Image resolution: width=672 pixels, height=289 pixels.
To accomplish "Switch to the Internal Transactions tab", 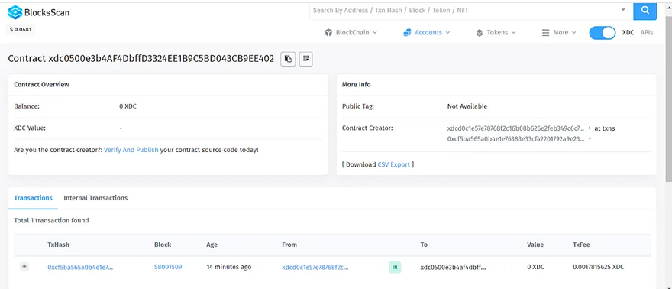I will point(95,198).
